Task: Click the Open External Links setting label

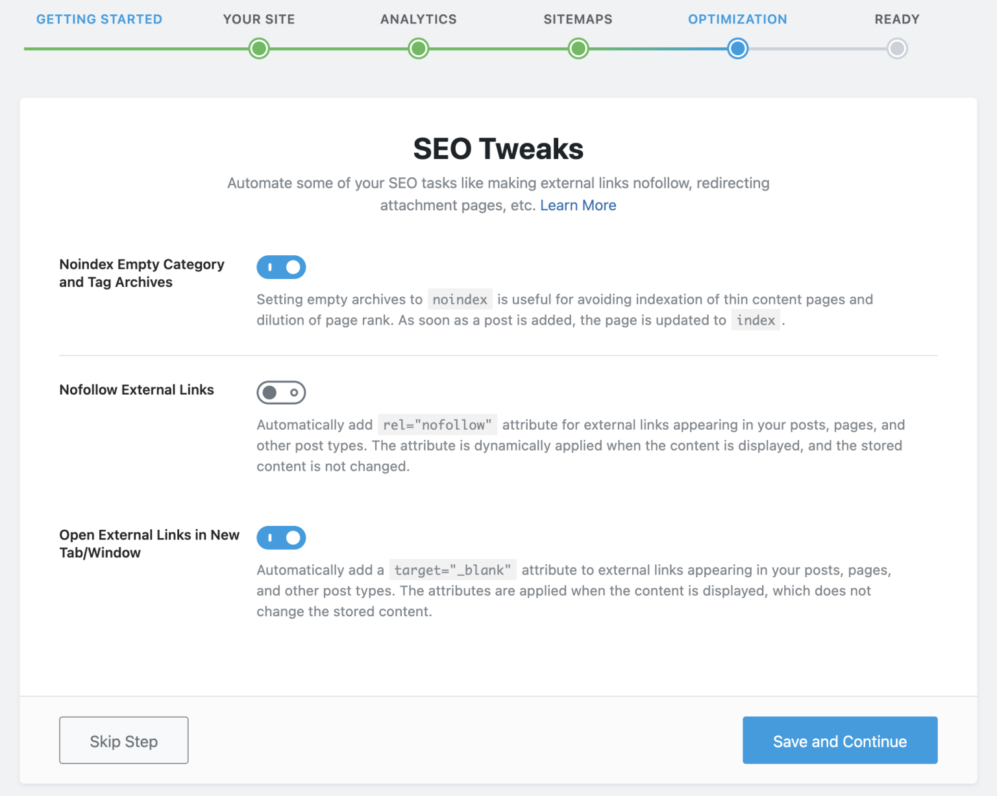Action: point(149,543)
